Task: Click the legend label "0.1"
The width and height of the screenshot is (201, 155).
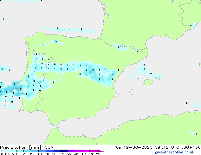Action: [x=3, y=154]
